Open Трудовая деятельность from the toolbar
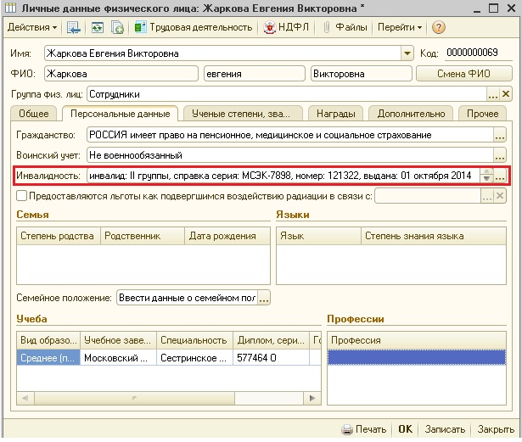 click(x=193, y=27)
